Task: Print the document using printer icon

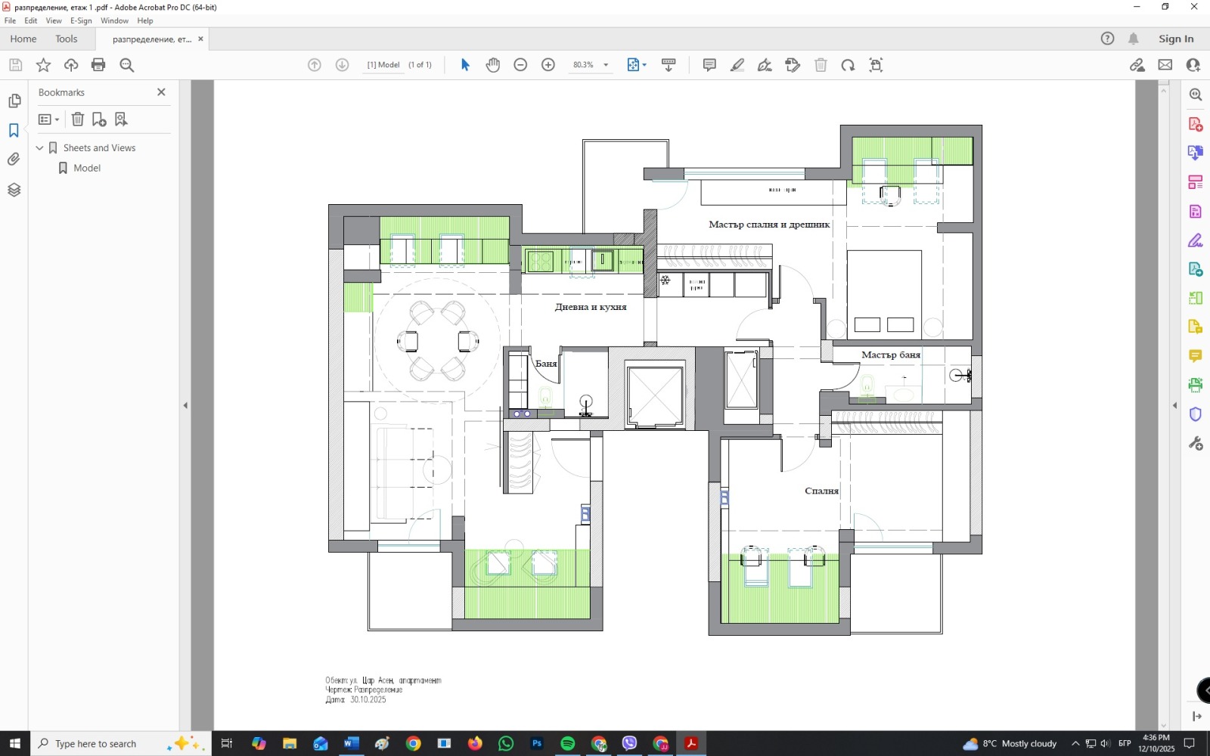Action: (98, 65)
